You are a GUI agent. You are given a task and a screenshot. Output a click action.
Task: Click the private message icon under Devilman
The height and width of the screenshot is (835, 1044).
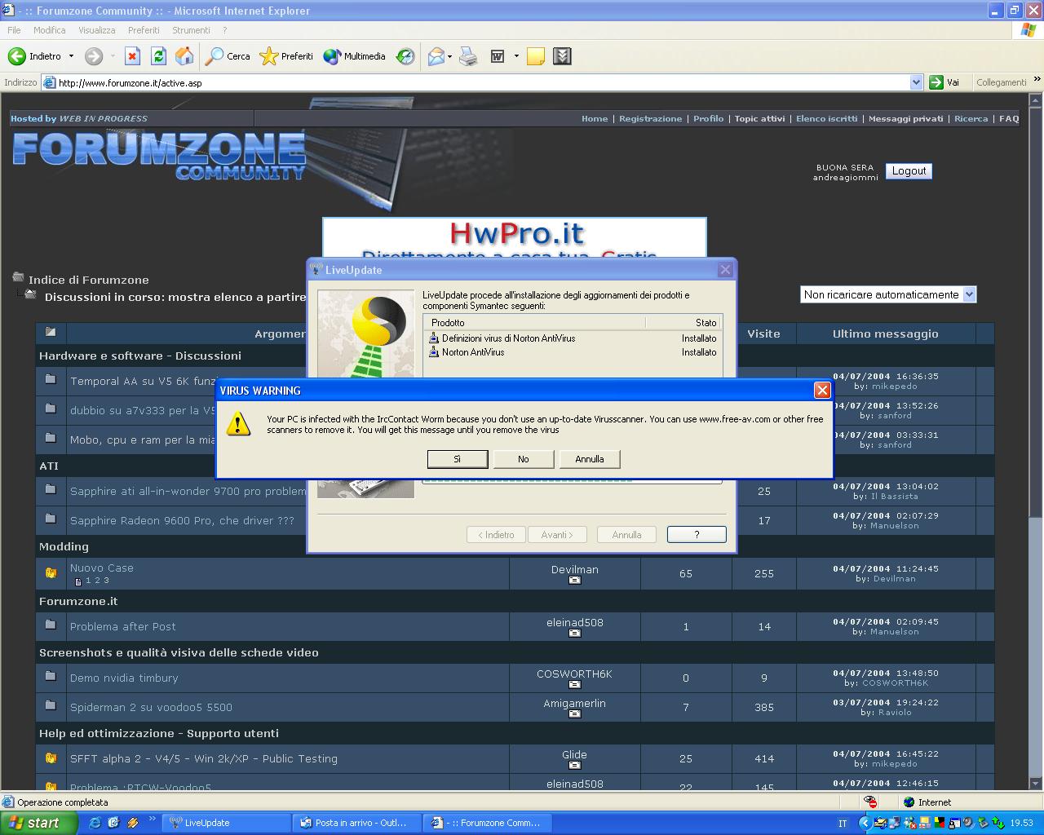tap(574, 580)
